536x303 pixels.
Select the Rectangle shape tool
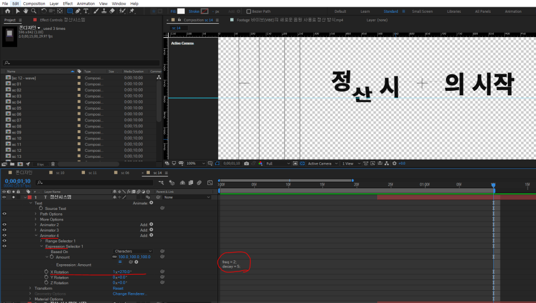[x=70, y=11]
